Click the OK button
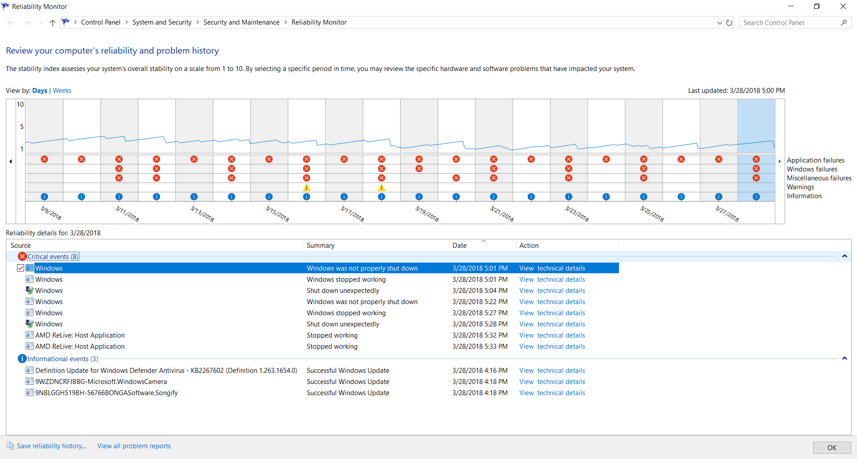This screenshot has height=459, width=857. click(x=832, y=447)
